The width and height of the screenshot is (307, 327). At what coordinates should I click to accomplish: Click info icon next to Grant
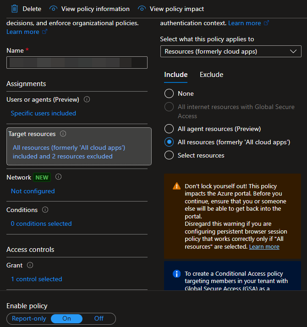point(30,265)
